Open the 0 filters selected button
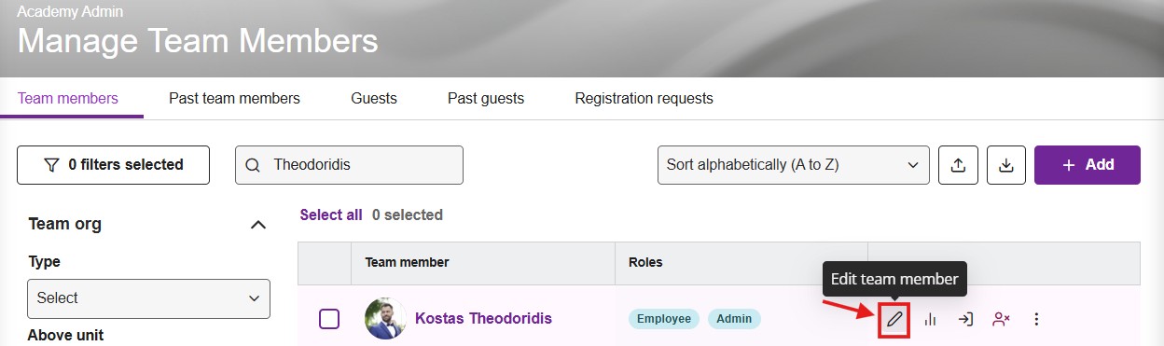Viewport: 1164px width, 346px height. tap(113, 165)
